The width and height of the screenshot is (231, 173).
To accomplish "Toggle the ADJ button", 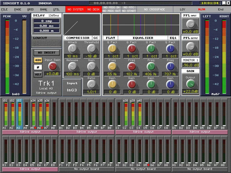I will [38, 74].
